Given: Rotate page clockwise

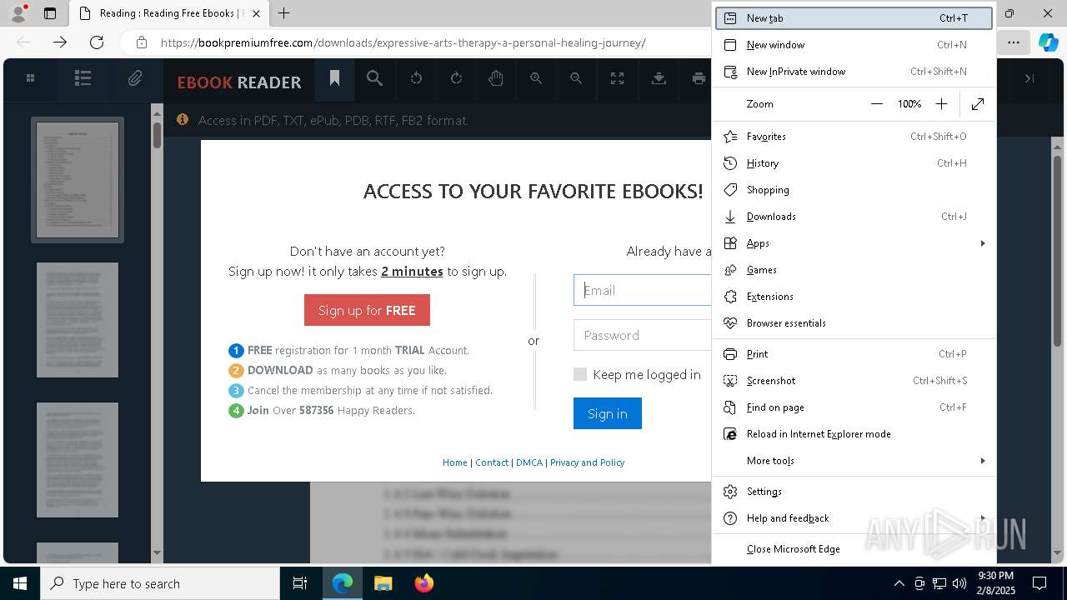Looking at the screenshot, I should tap(456, 78).
